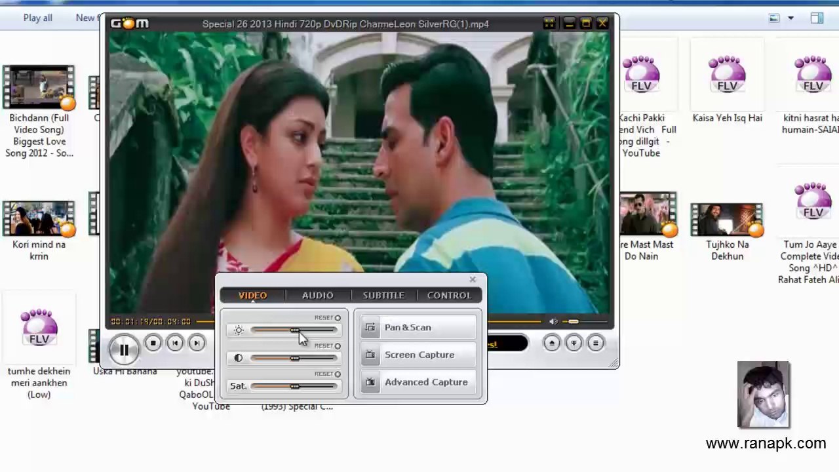Click the elapsed time display
The height and width of the screenshot is (472, 839).
[x=150, y=322]
